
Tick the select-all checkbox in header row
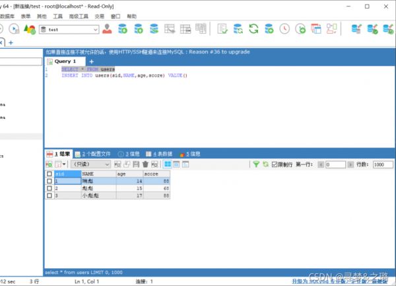(x=49, y=173)
